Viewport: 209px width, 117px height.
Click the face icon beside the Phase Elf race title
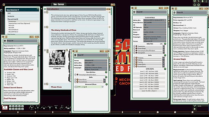pyautogui.click(x=5, y=41)
